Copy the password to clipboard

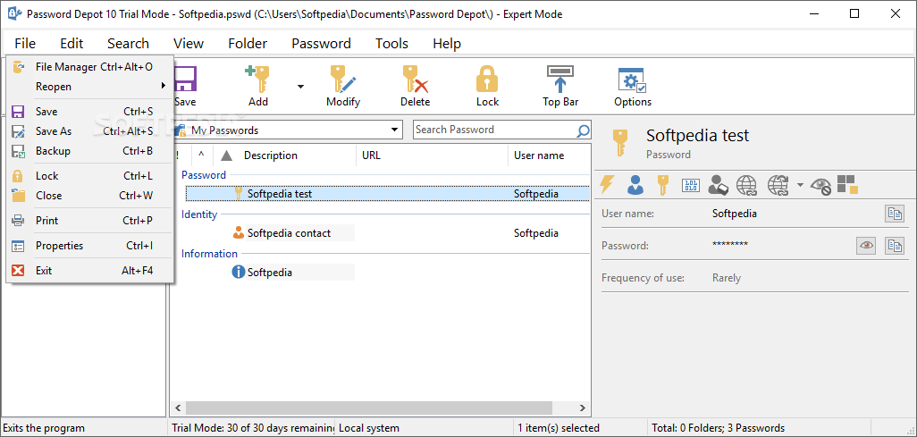click(x=894, y=246)
